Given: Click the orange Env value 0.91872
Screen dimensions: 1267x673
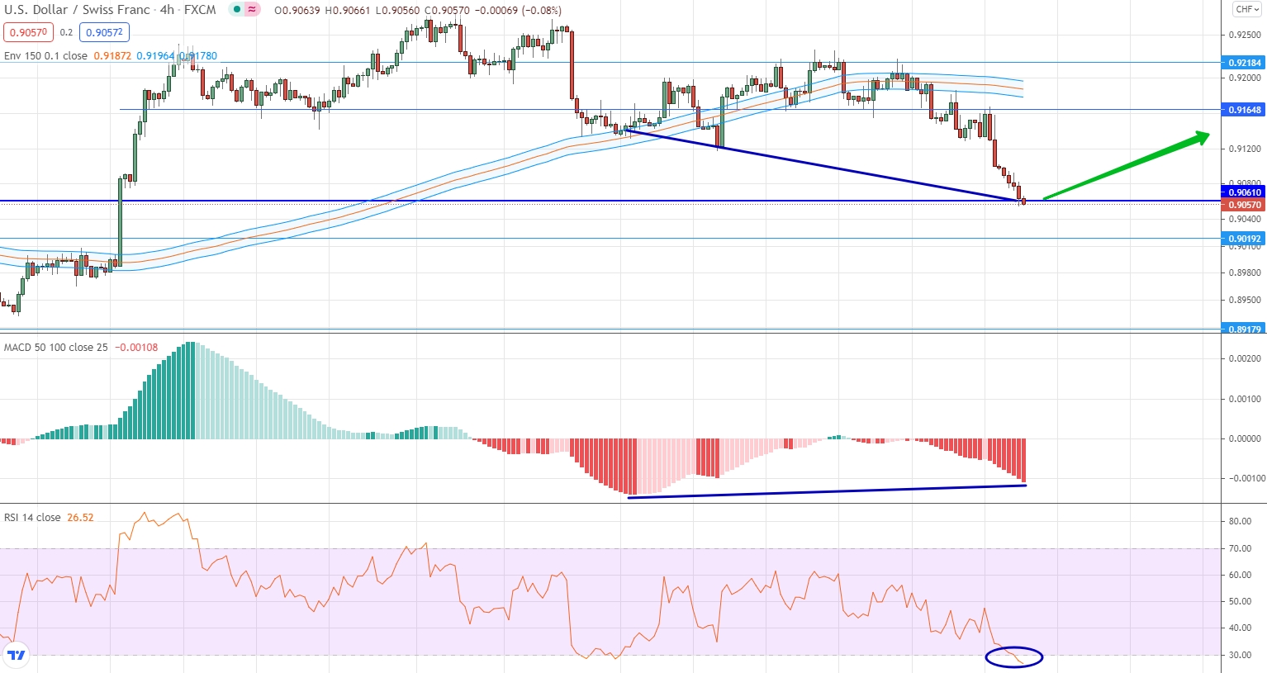Looking at the screenshot, I should coord(112,56).
